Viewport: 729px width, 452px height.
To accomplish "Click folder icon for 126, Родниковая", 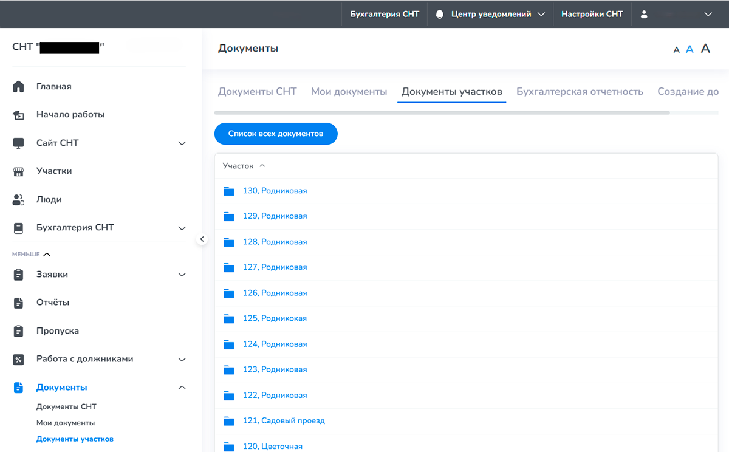I will (x=229, y=293).
